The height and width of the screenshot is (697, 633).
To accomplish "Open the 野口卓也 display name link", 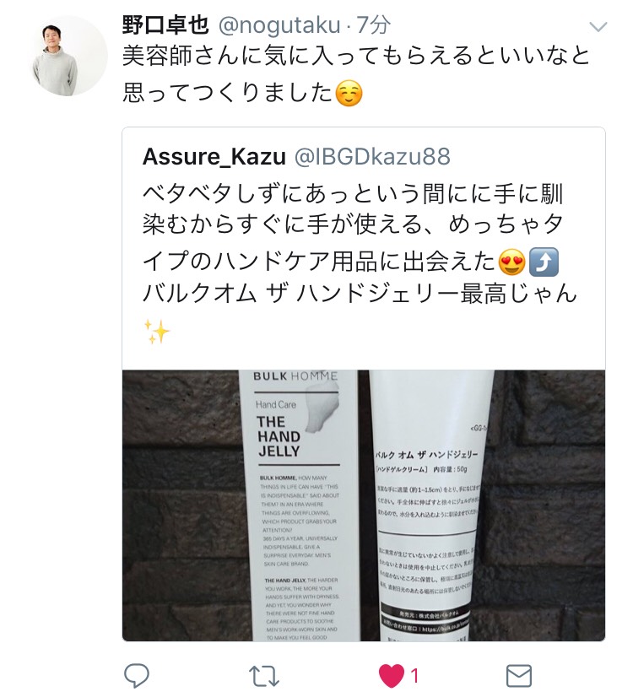I will (165, 25).
